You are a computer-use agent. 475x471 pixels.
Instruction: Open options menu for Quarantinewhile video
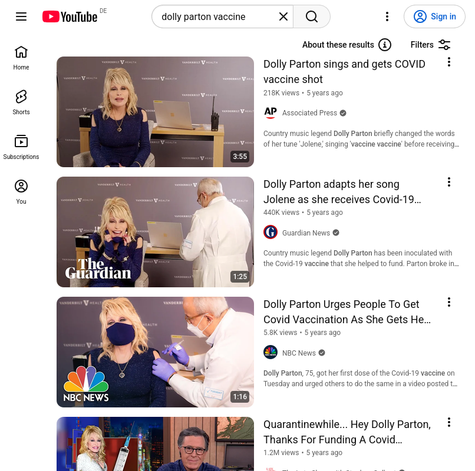click(x=449, y=422)
